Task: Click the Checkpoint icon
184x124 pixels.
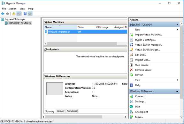Action: [x=131, y=112]
